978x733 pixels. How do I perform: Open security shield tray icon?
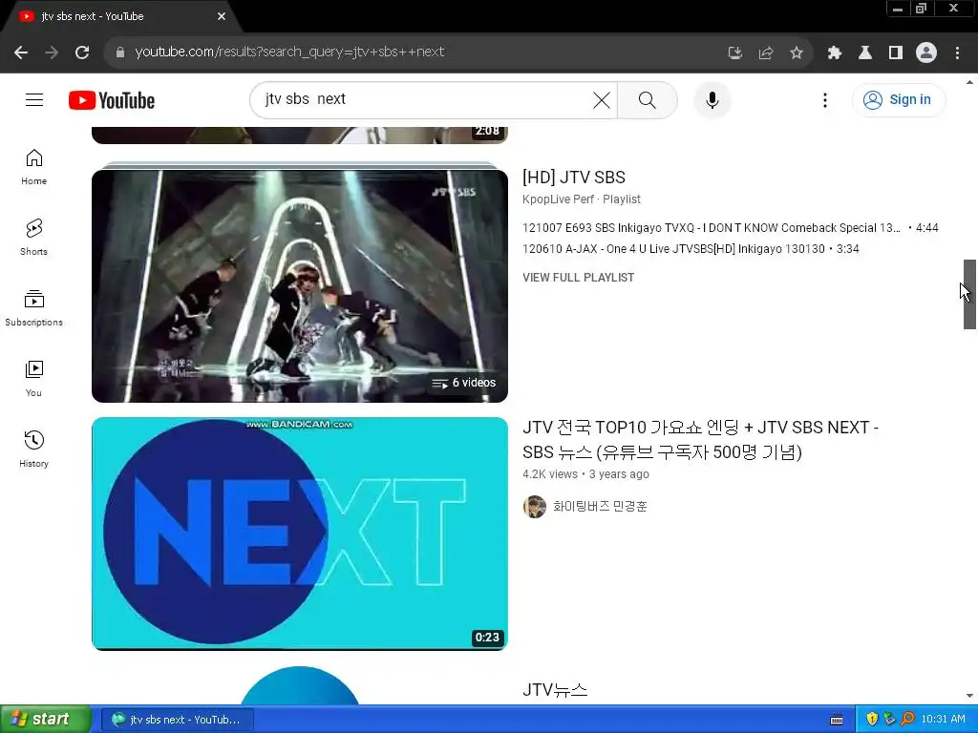872,720
